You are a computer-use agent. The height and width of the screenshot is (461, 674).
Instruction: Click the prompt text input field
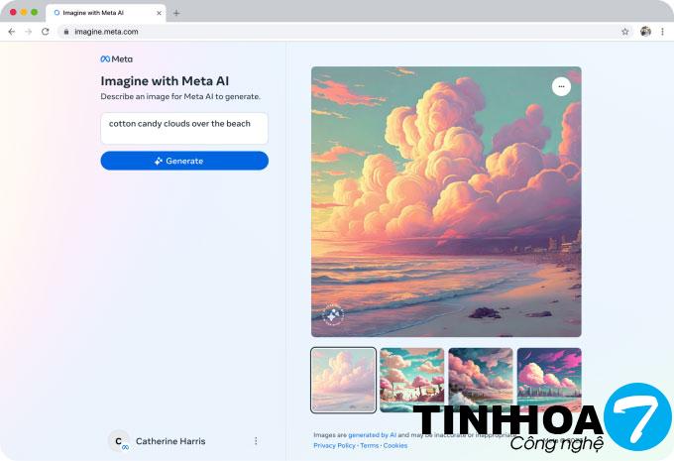pyautogui.click(x=184, y=128)
